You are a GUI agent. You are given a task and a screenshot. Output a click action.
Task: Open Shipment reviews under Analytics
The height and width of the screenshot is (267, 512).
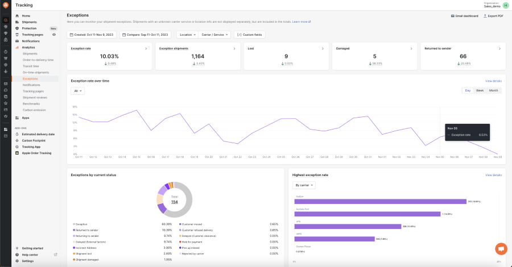coord(35,98)
